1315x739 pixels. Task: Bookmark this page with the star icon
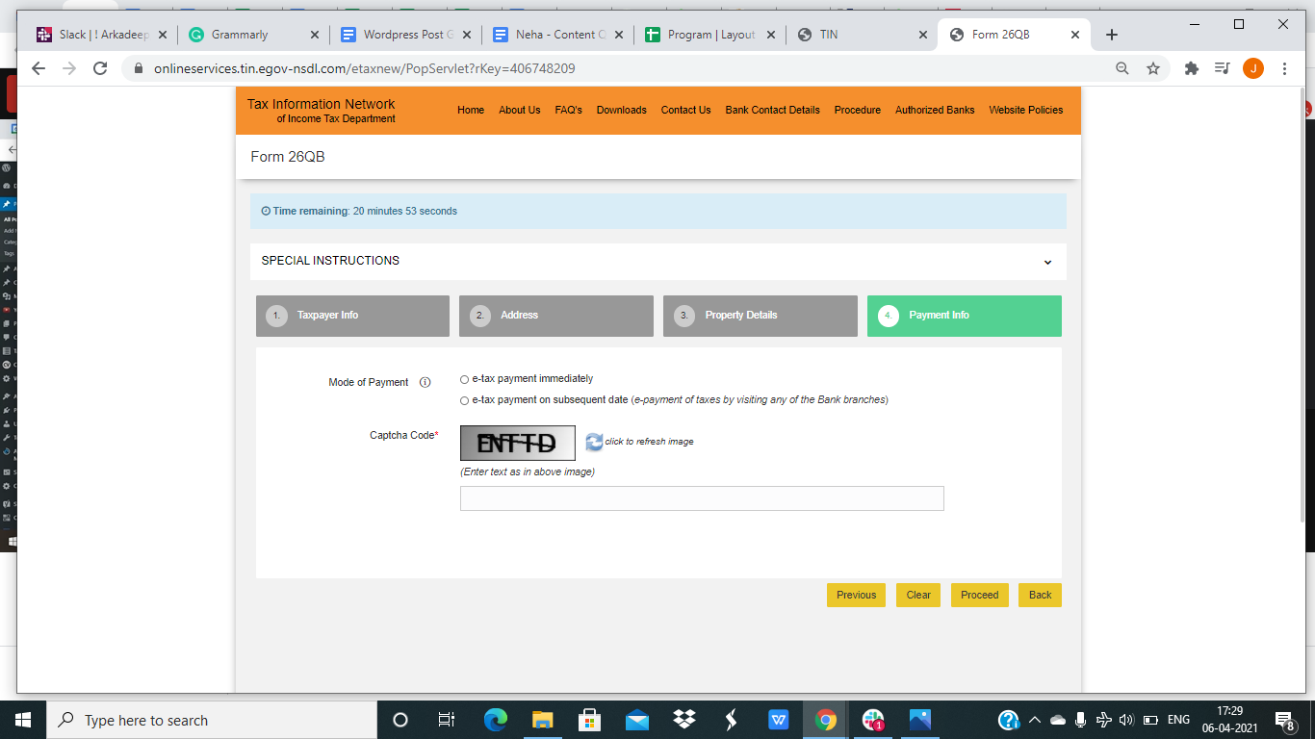[x=1152, y=68]
